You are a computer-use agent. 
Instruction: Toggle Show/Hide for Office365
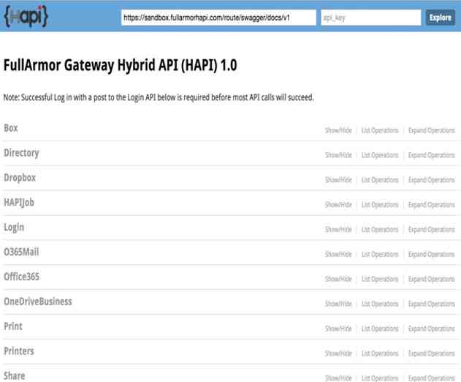[x=338, y=279]
